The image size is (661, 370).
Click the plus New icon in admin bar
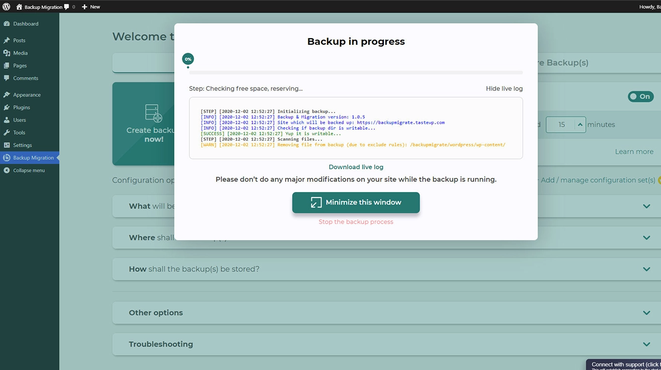click(85, 7)
